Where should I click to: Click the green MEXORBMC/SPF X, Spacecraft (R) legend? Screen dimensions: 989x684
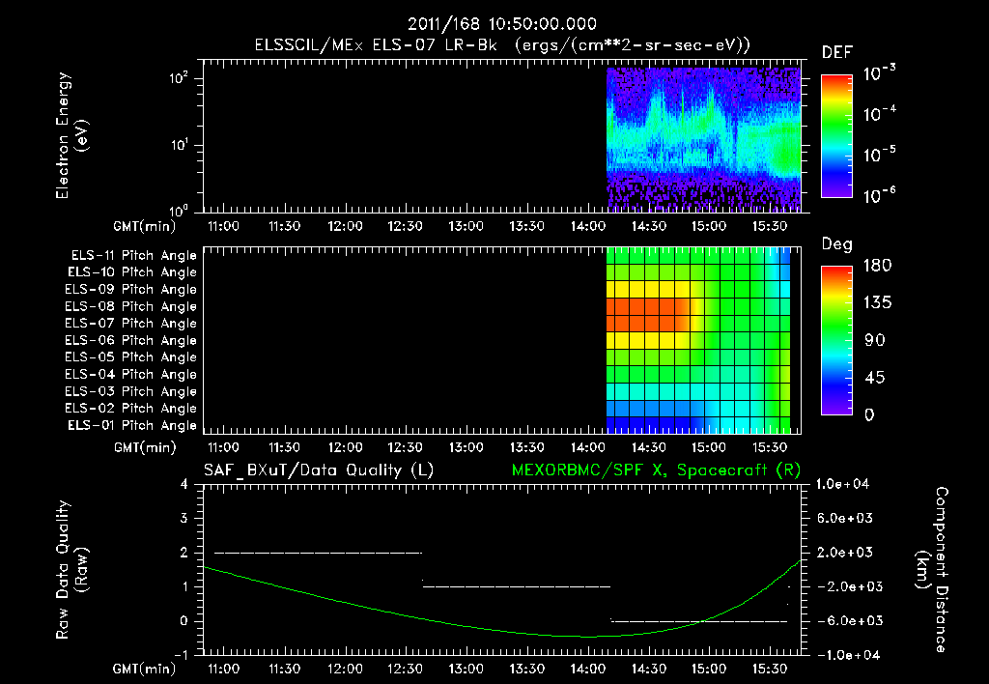pyautogui.click(x=656, y=470)
